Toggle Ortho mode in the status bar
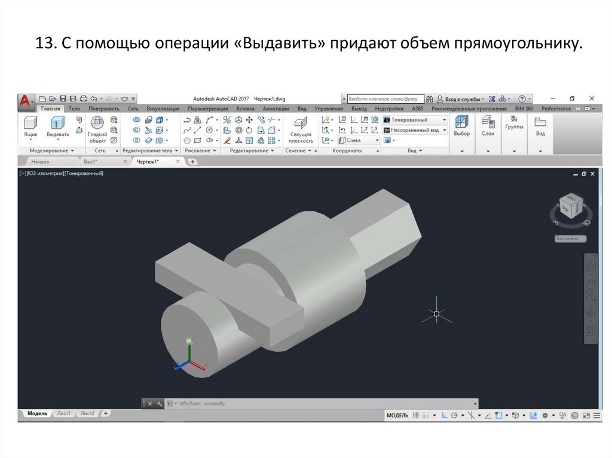 tap(445, 416)
